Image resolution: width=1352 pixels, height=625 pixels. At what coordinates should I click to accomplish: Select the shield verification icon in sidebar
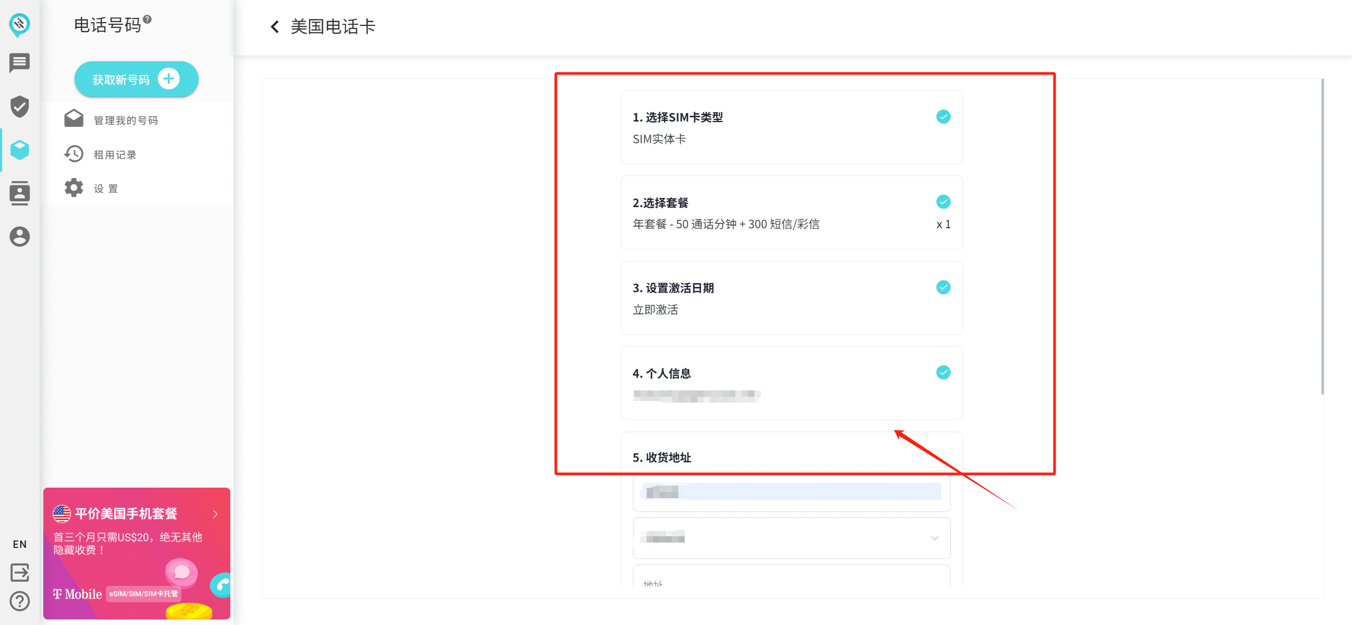pyautogui.click(x=20, y=107)
